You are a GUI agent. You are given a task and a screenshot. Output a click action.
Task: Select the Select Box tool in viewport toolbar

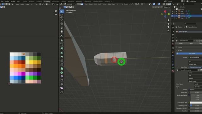[x=62, y=11]
